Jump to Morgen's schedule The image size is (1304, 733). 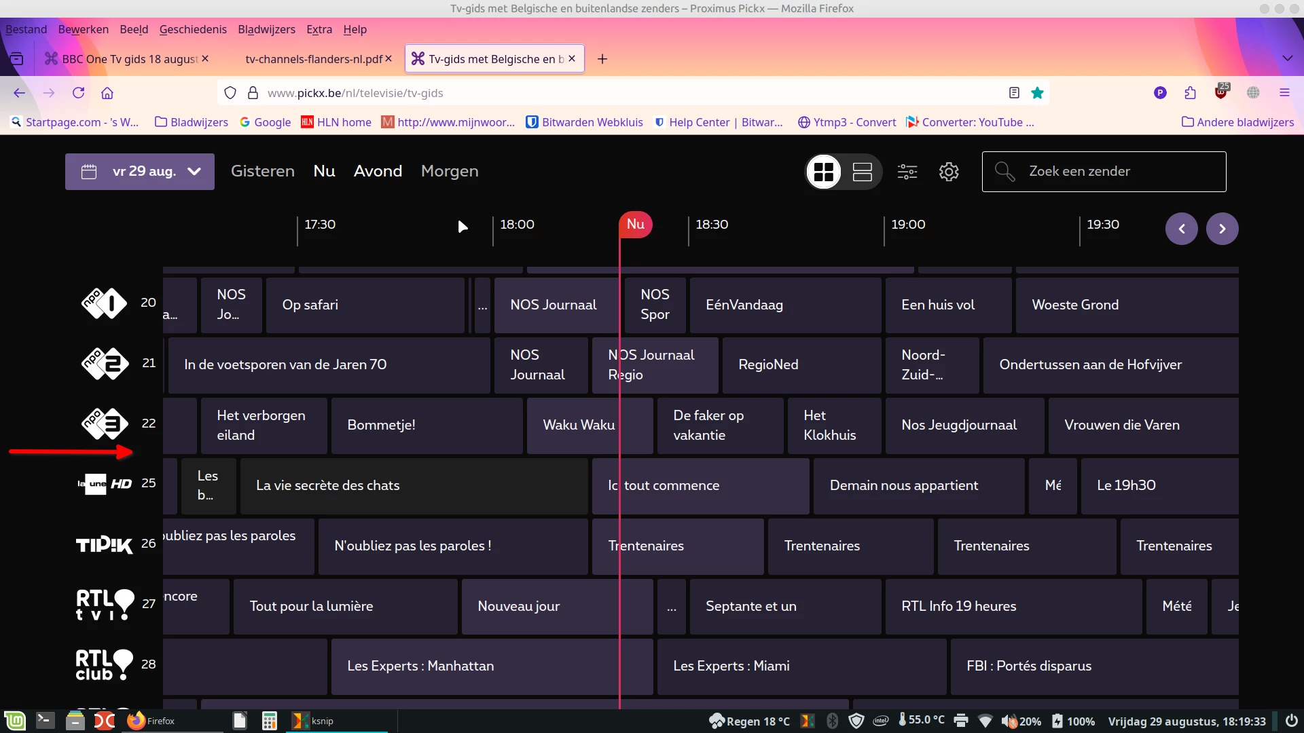[449, 171]
